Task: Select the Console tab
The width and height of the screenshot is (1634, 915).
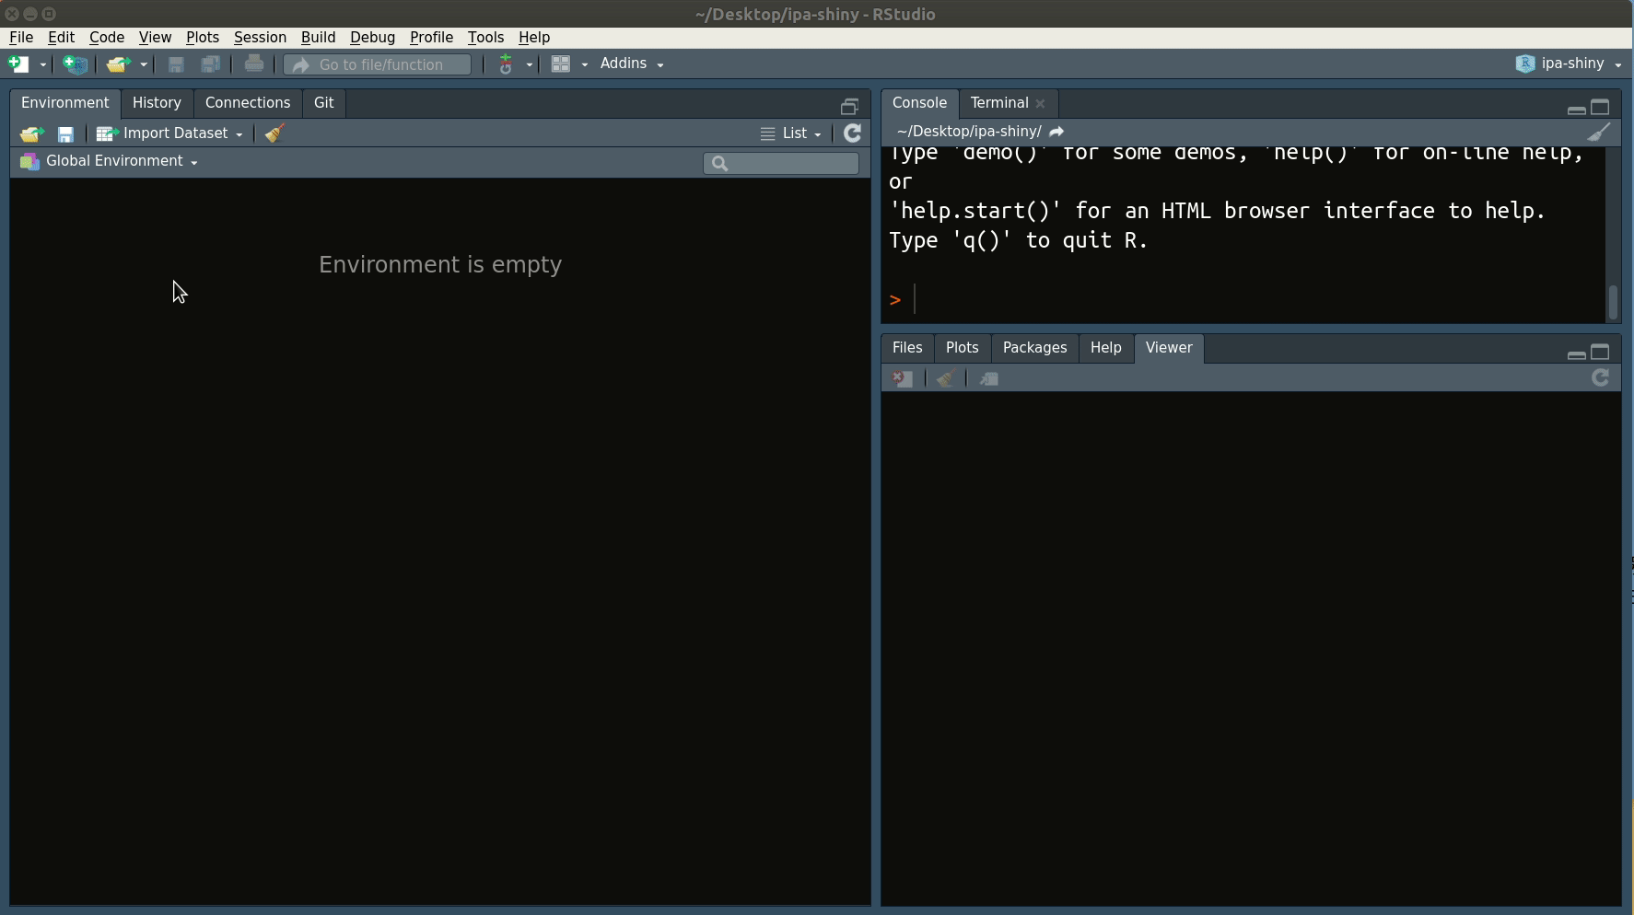Action: click(919, 103)
